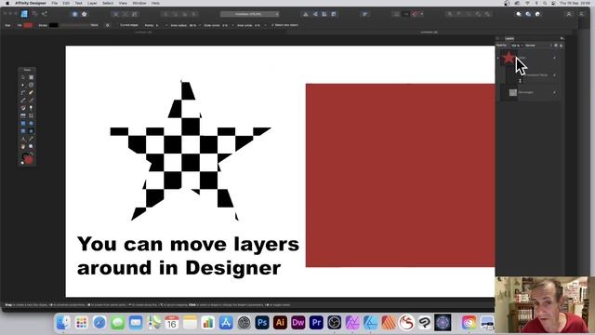Click the Flip Vertical toolbar icon
This screenshot has height=335, width=595.
click(315, 14)
